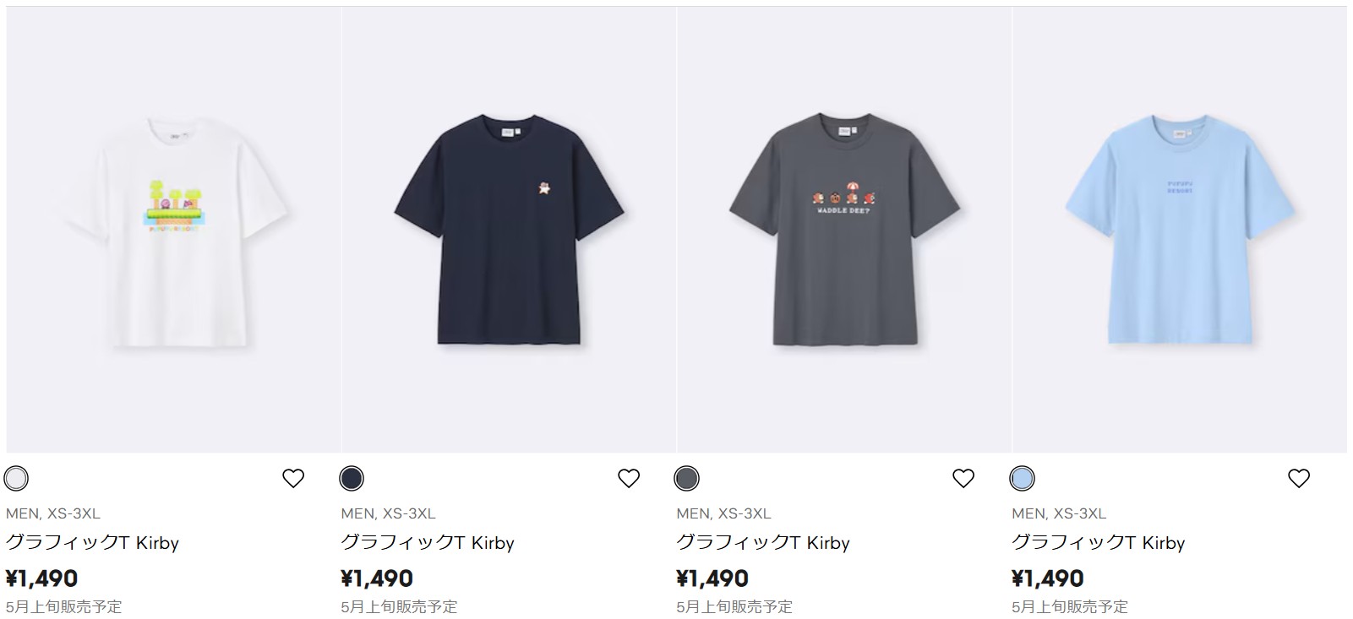Select the light blue color swatch
Viewport: 1353px width, 619px height.
(x=1023, y=479)
